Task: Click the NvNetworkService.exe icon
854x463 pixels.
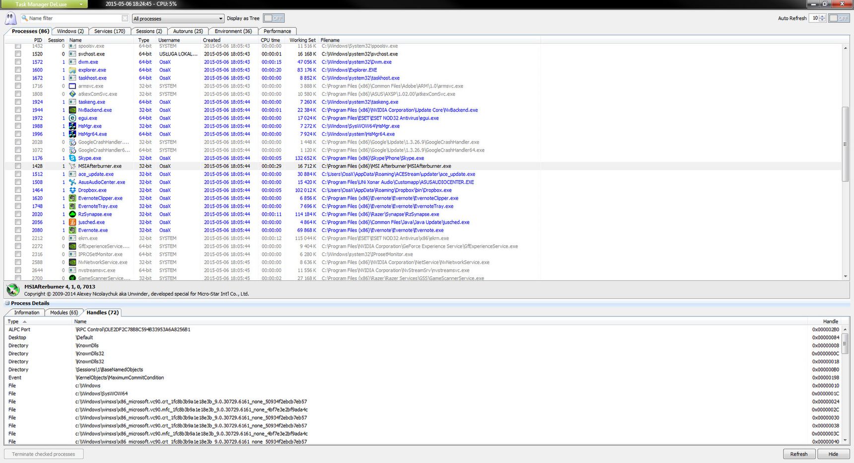Action: [x=72, y=262]
